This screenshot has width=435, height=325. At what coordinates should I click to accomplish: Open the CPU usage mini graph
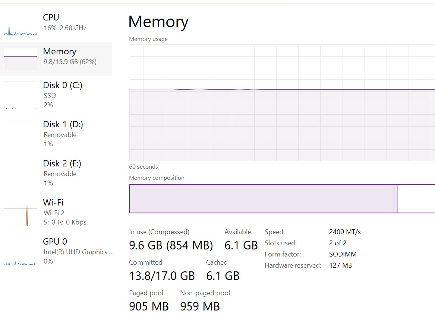(20, 25)
